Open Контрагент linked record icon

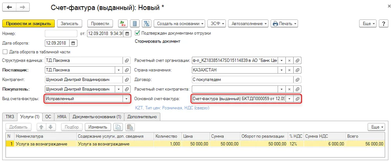(127, 79)
